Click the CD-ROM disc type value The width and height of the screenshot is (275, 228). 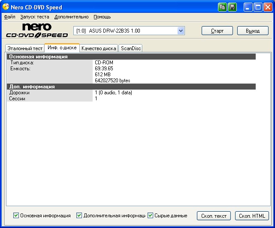(x=104, y=63)
